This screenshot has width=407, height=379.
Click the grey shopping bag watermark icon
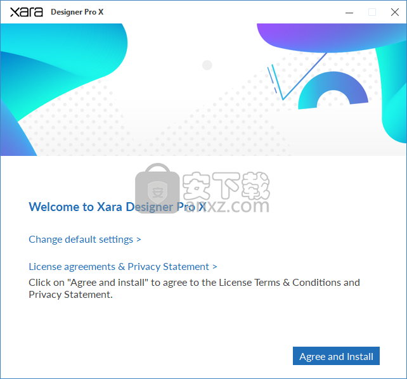[x=157, y=188]
